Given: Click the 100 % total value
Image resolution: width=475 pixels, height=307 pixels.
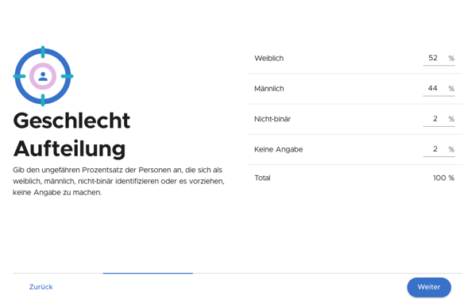Looking at the screenshot, I should [x=444, y=178].
